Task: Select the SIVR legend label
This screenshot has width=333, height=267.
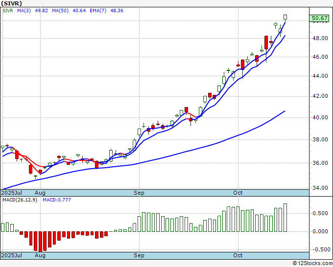Action: pos(8,11)
